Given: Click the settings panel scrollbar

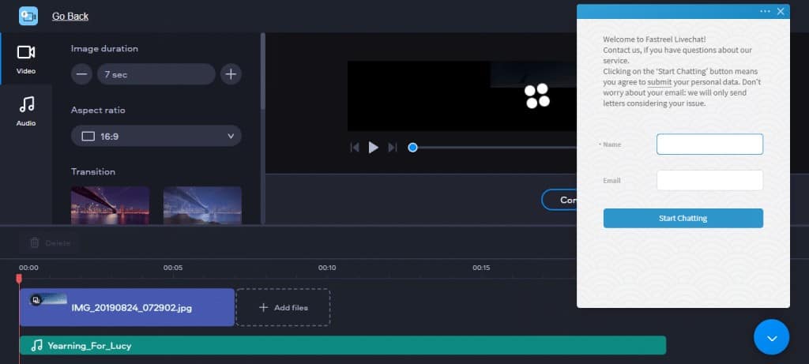Looking at the screenshot, I should pyautogui.click(x=262, y=71).
